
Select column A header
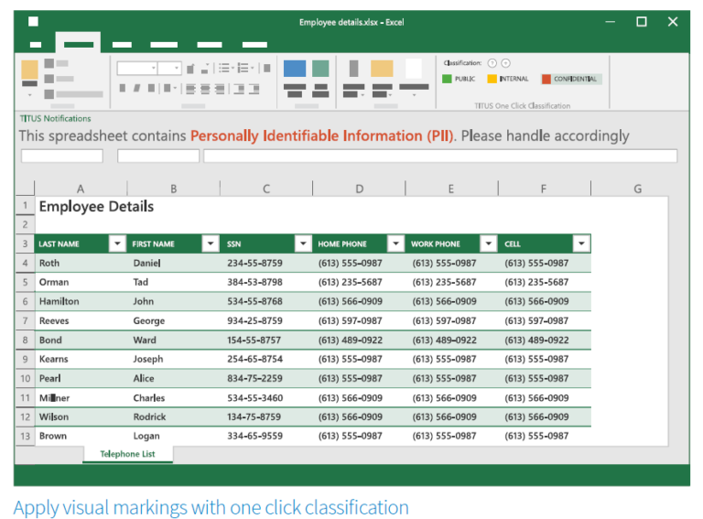81,189
